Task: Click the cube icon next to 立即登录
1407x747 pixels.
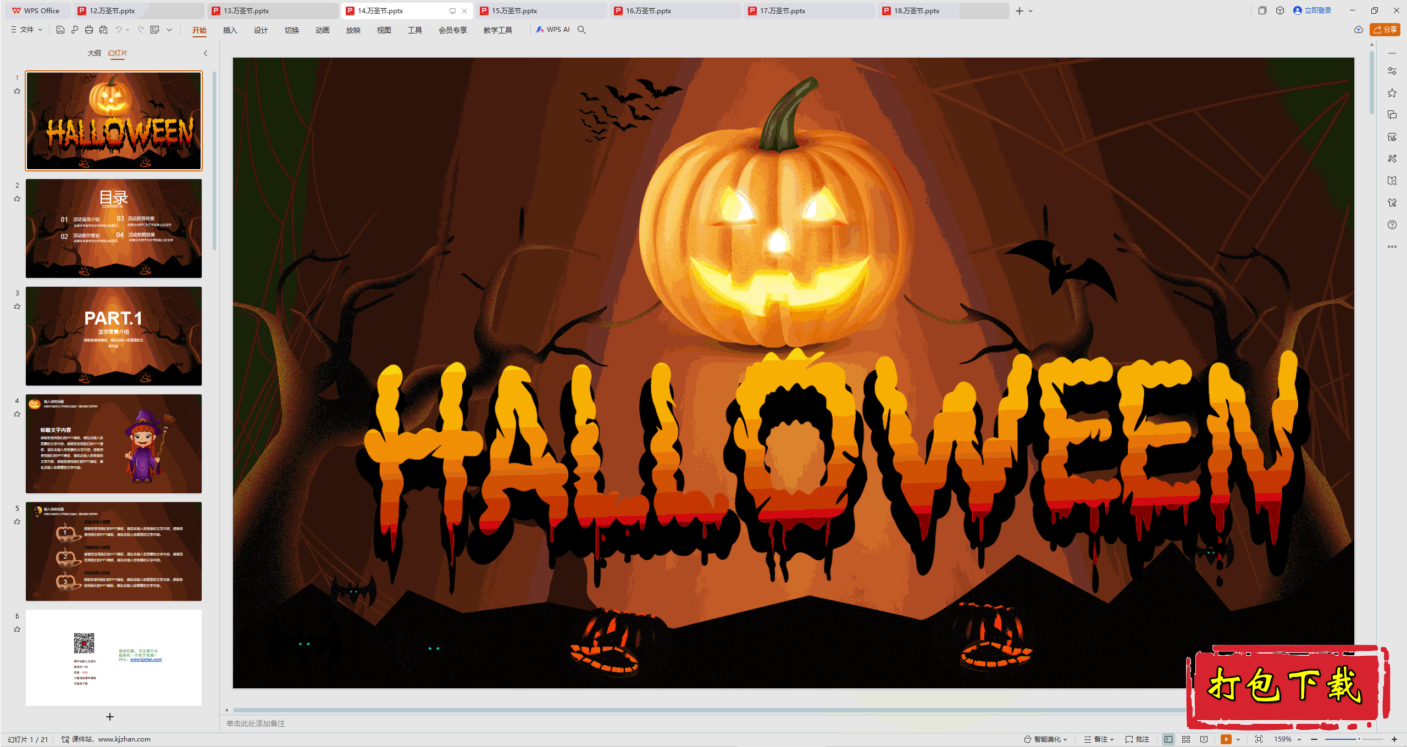Action: (1280, 10)
